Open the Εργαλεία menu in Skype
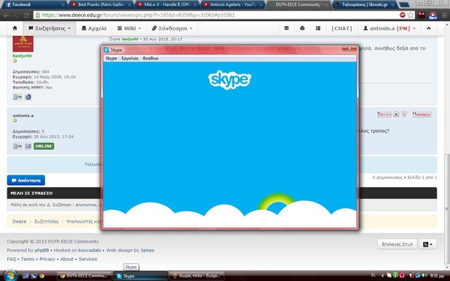This screenshot has height=281, width=450. click(x=130, y=58)
